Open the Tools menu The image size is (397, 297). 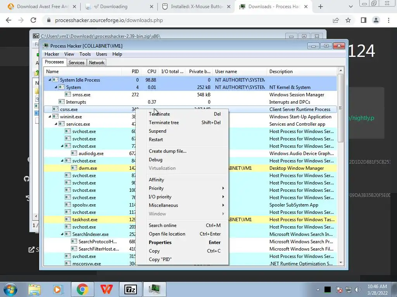pos(85,54)
